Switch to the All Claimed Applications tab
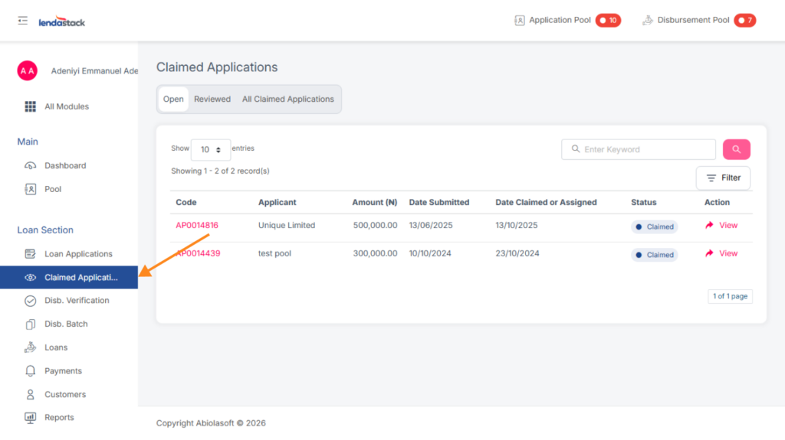 tap(288, 99)
